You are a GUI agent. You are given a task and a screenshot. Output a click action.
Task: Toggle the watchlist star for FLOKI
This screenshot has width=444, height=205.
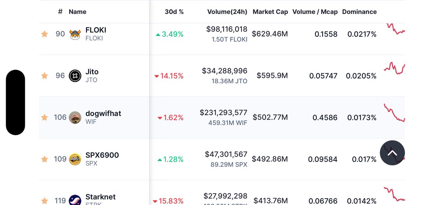(x=44, y=34)
